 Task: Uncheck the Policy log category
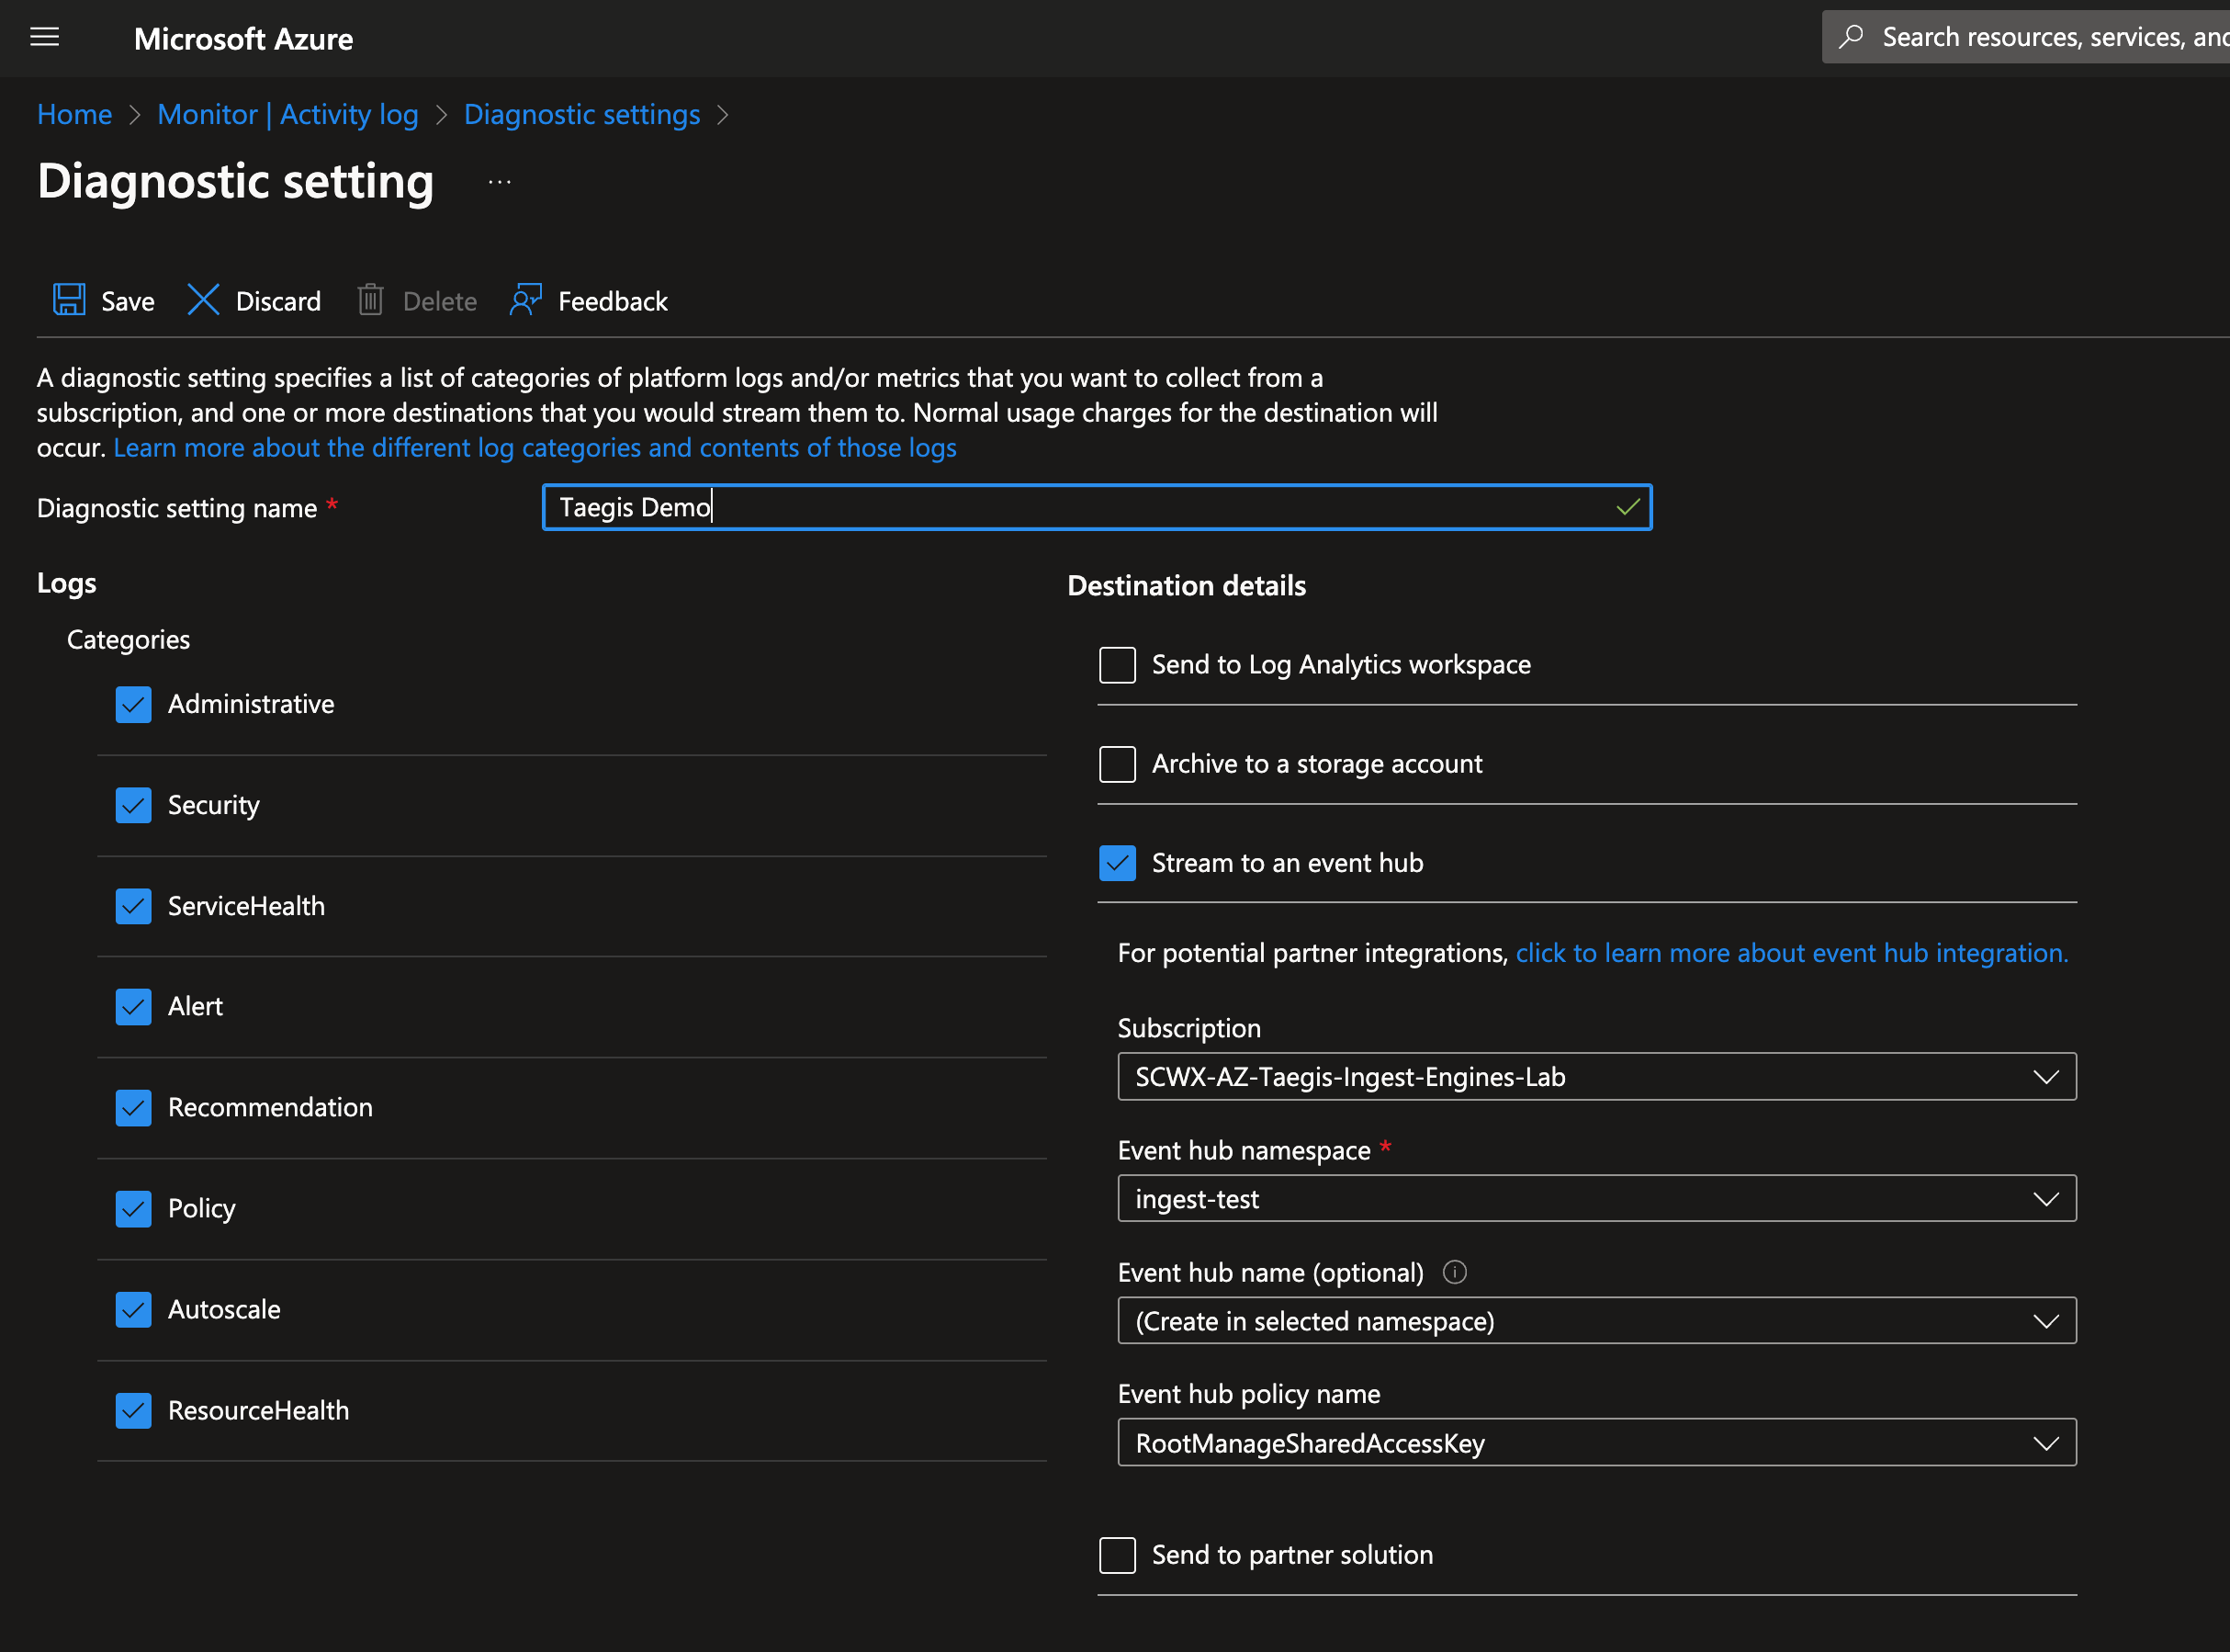coord(133,1209)
